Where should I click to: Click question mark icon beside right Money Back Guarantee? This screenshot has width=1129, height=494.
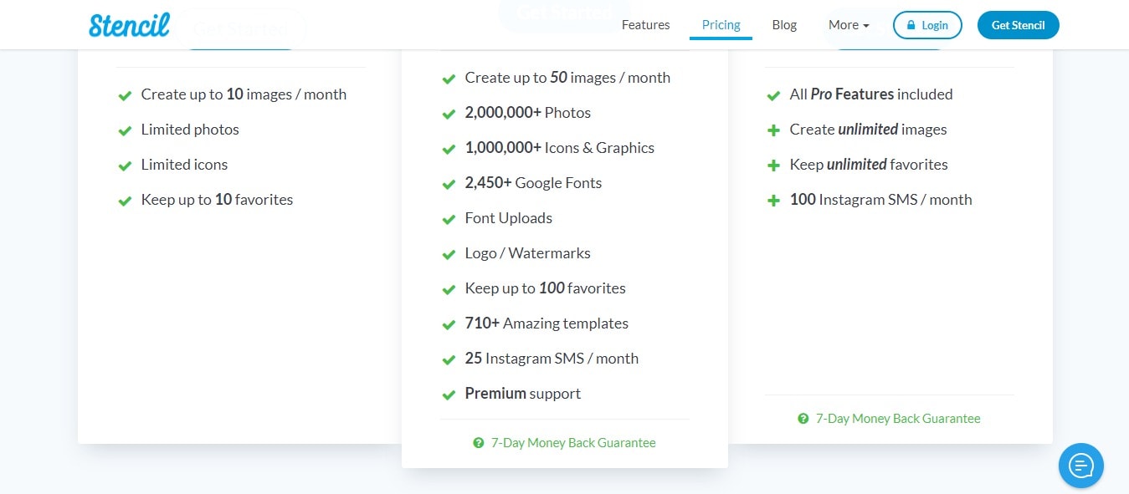click(803, 419)
